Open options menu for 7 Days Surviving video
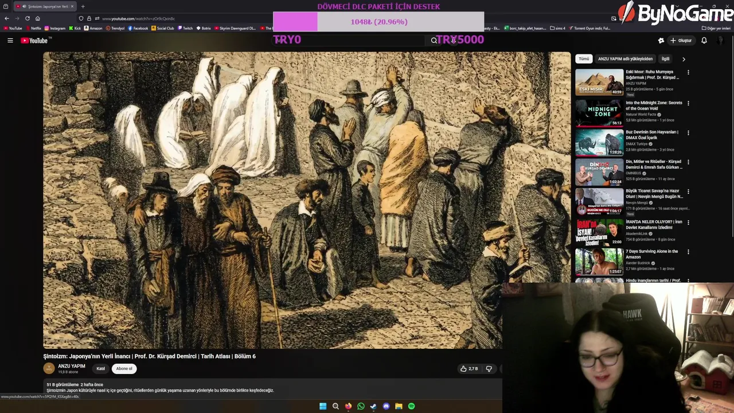Viewport: 734px width, 413px height. click(688, 252)
